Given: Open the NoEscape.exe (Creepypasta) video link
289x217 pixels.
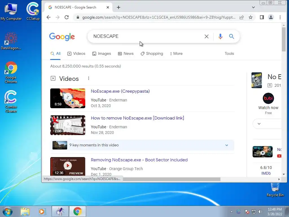Looking at the screenshot, I should coord(120,91).
